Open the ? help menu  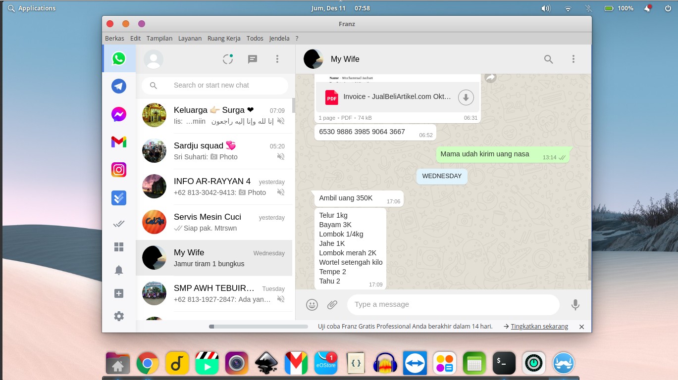pos(297,38)
